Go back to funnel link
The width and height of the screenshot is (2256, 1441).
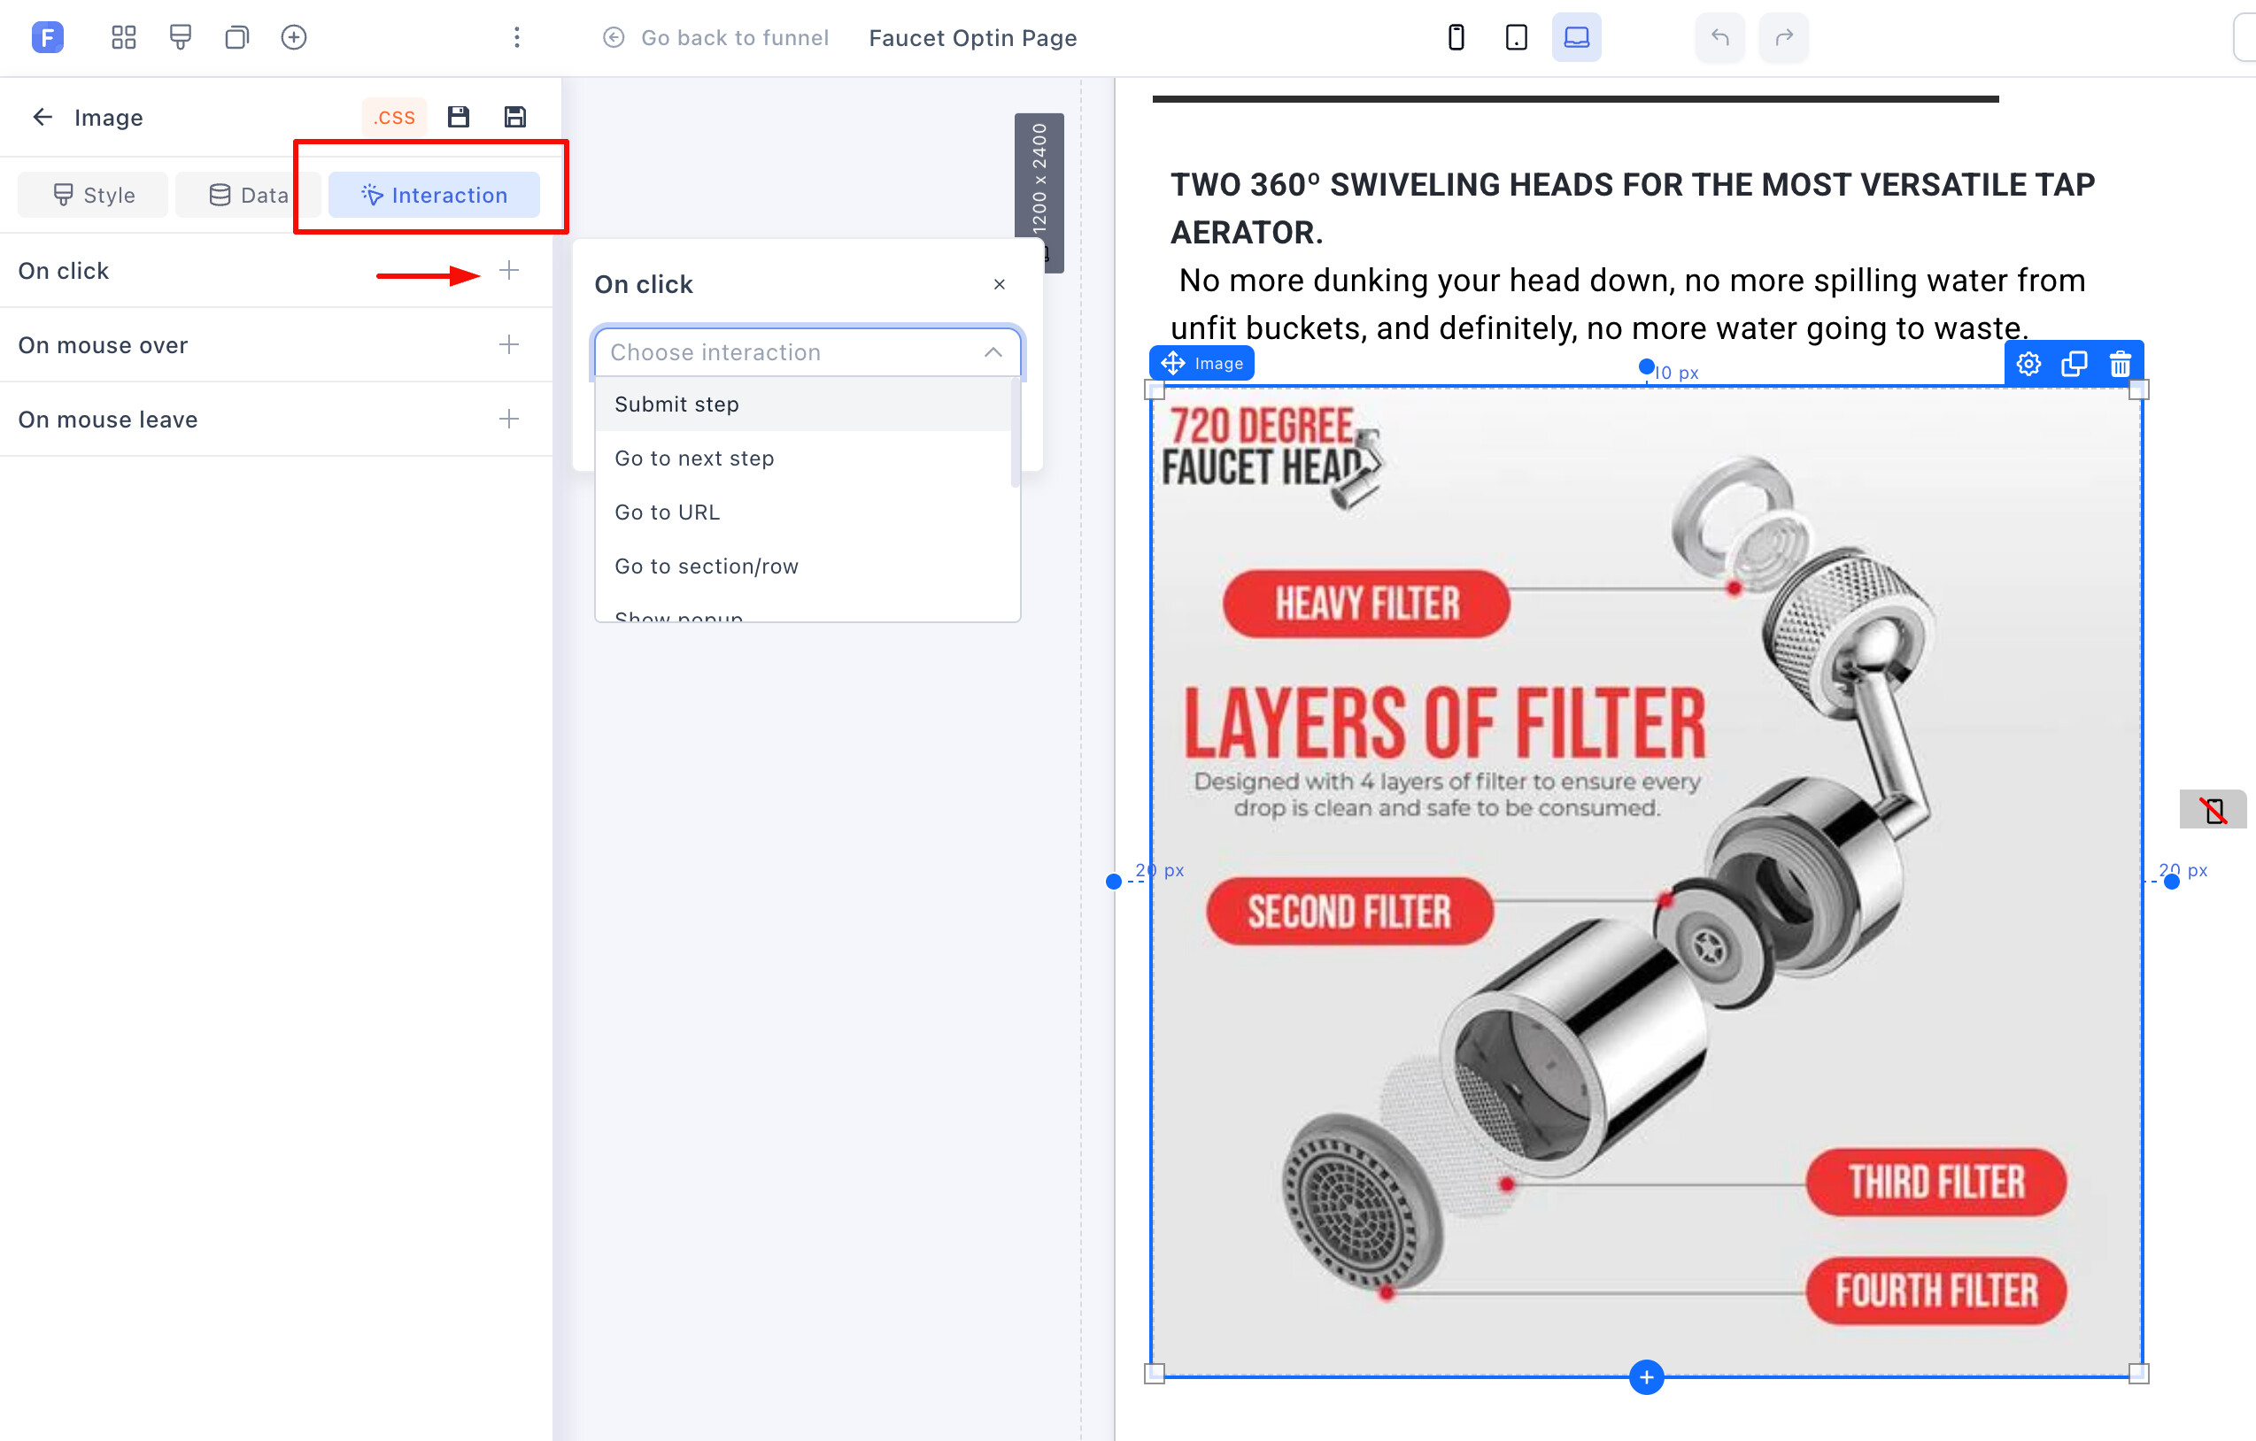pyautogui.click(x=715, y=37)
